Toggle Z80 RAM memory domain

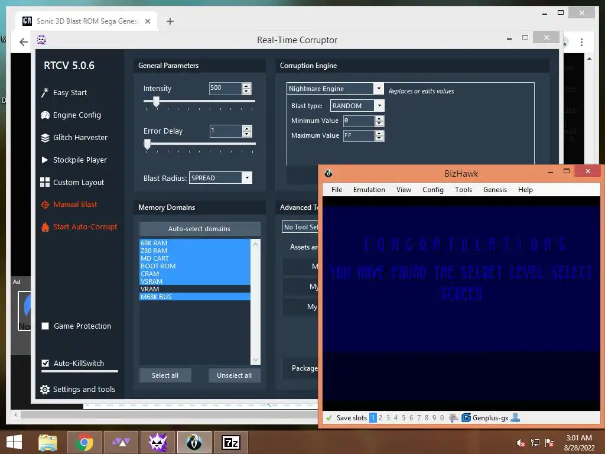pos(195,251)
